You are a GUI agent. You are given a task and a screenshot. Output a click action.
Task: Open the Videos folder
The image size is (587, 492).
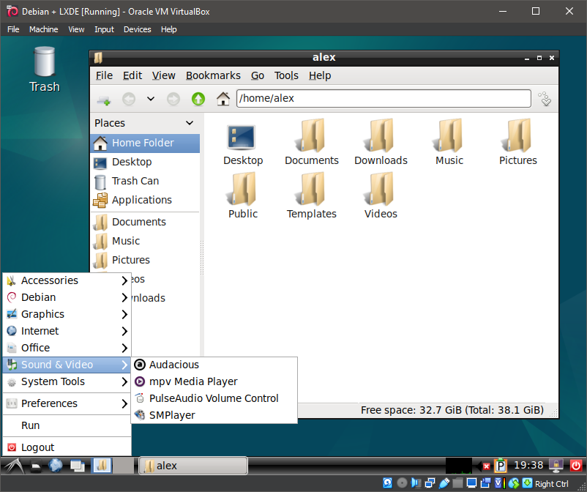click(x=380, y=195)
